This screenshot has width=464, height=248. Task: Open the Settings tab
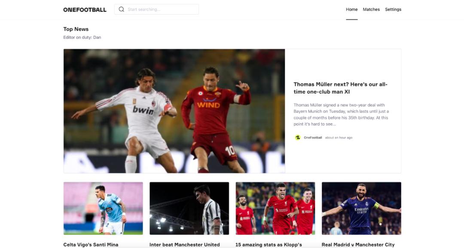[x=393, y=9]
